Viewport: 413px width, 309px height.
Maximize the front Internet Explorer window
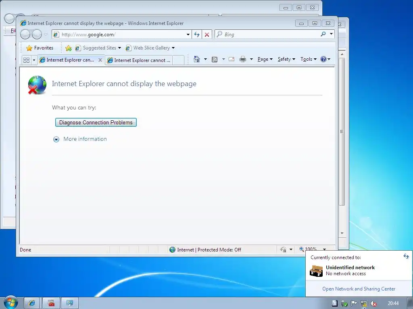pyautogui.click(x=315, y=23)
